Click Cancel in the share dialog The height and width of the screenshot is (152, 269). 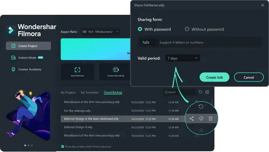click(249, 78)
